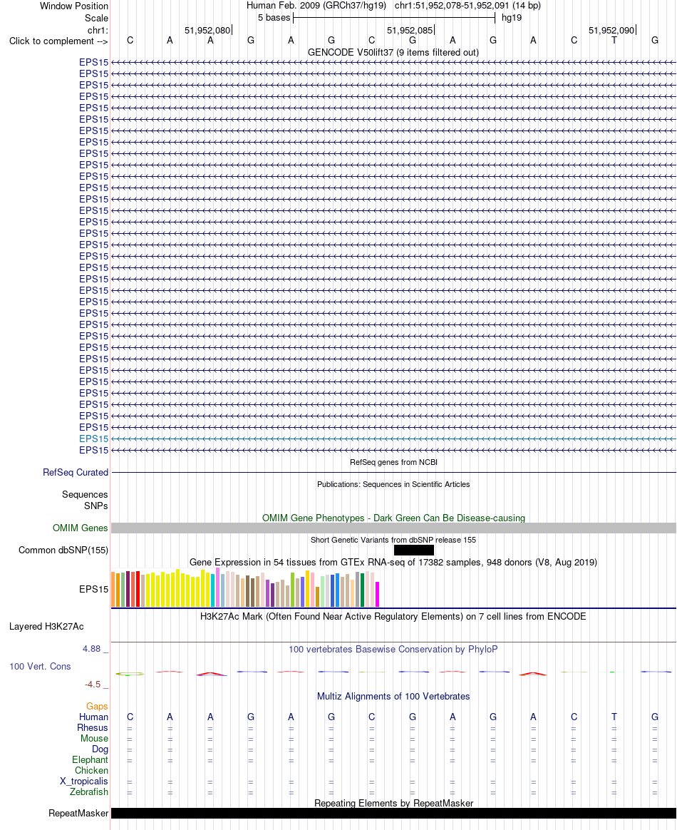Click the -4.5 PhyloP lower scale value
The width and height of the screenshot is (677, 830).
93,685
